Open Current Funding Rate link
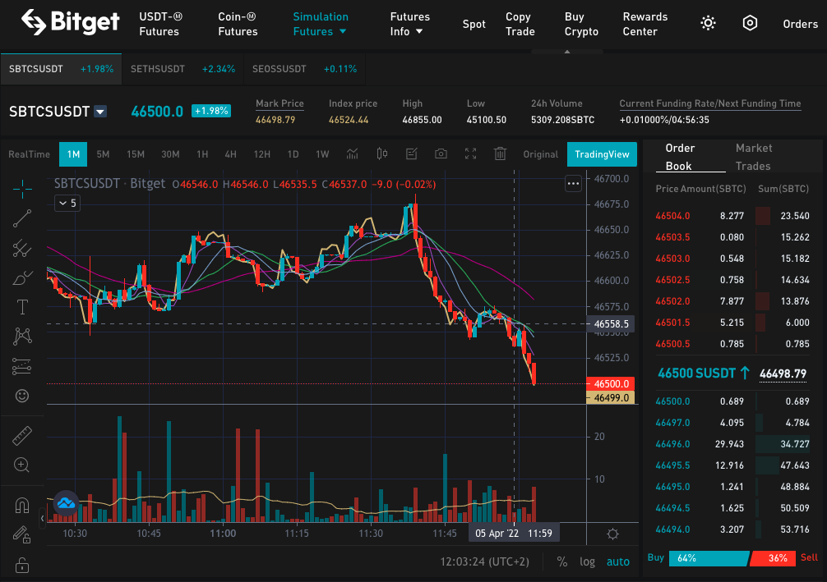Viewport: 827px width, 582px height. (710, 103)
